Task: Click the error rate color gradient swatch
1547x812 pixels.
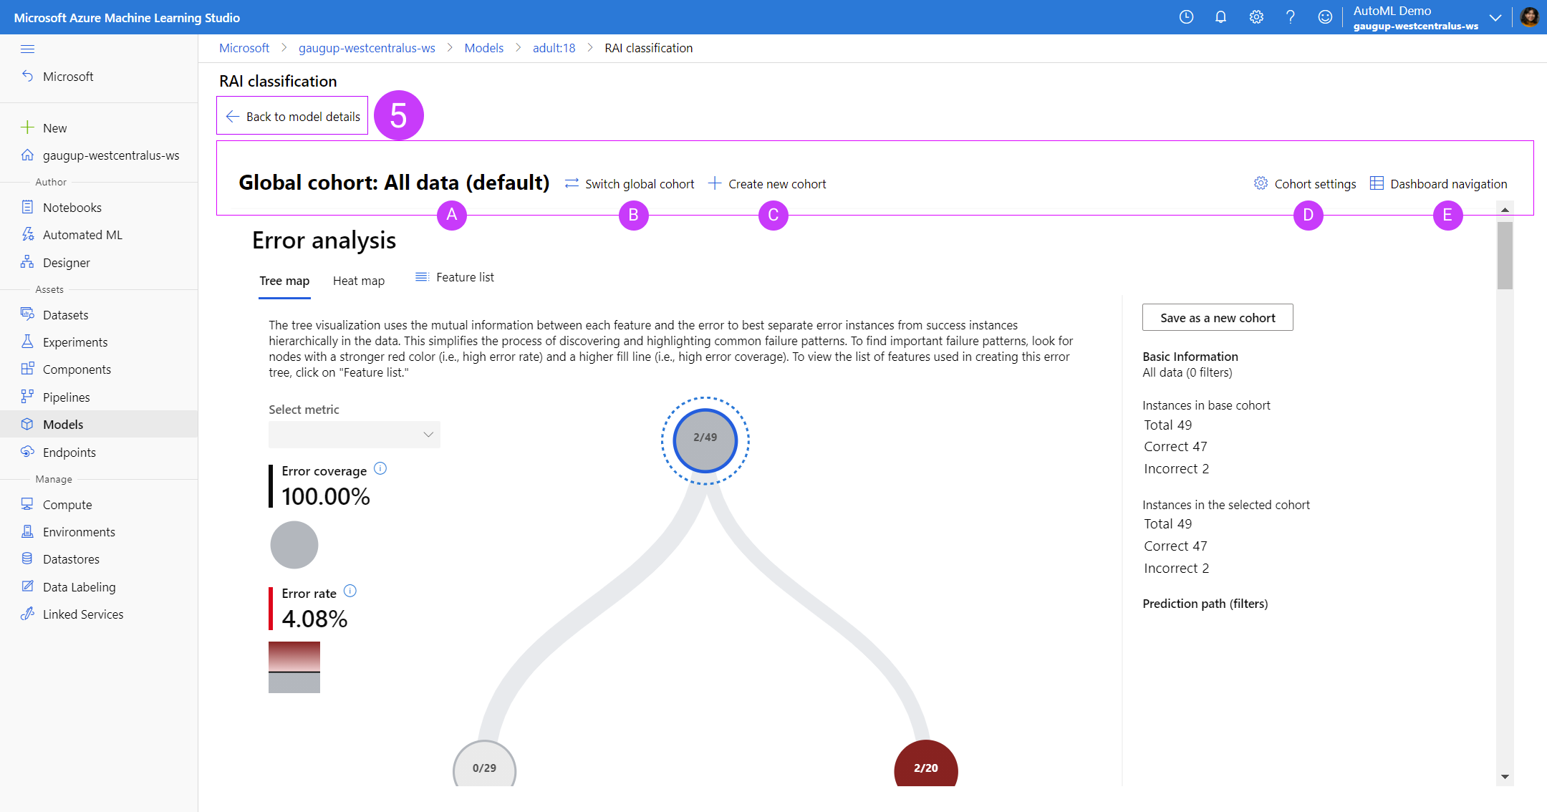Action: [294, 667]
